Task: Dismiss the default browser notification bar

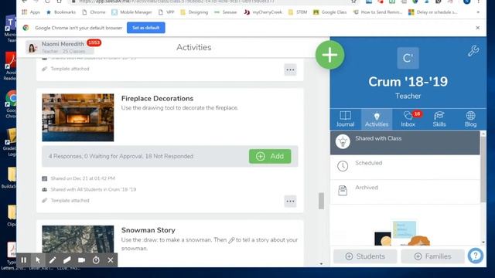Action: click(x=478, y=28)
